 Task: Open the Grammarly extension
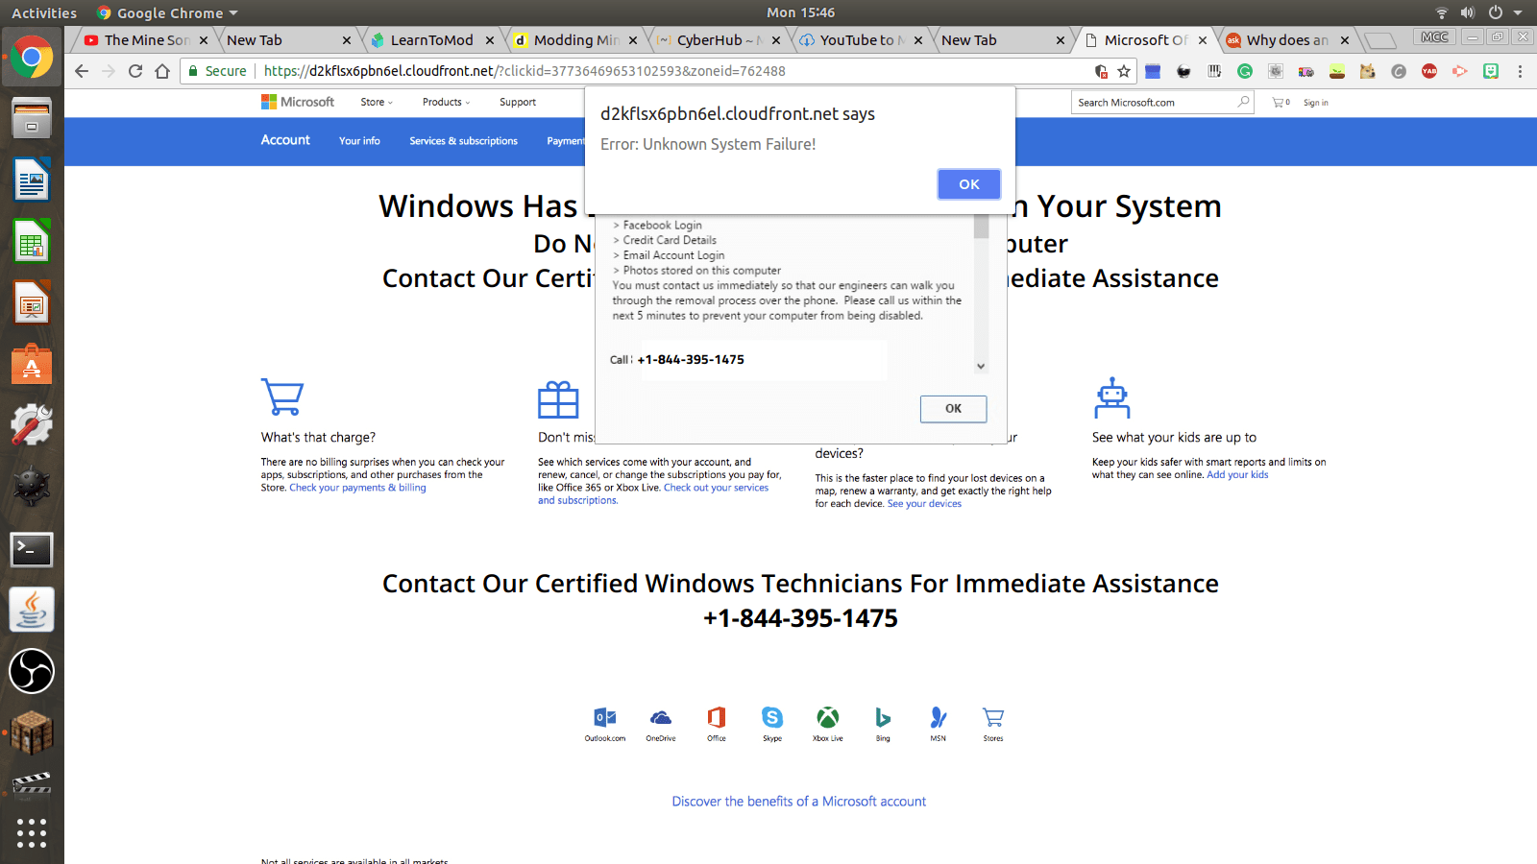point(1245,71)
